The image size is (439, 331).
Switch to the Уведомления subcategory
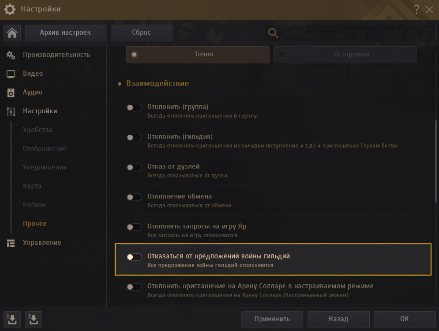[x=45, y=167]
